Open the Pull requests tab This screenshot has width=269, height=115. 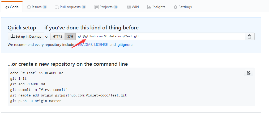pos(71,7)
